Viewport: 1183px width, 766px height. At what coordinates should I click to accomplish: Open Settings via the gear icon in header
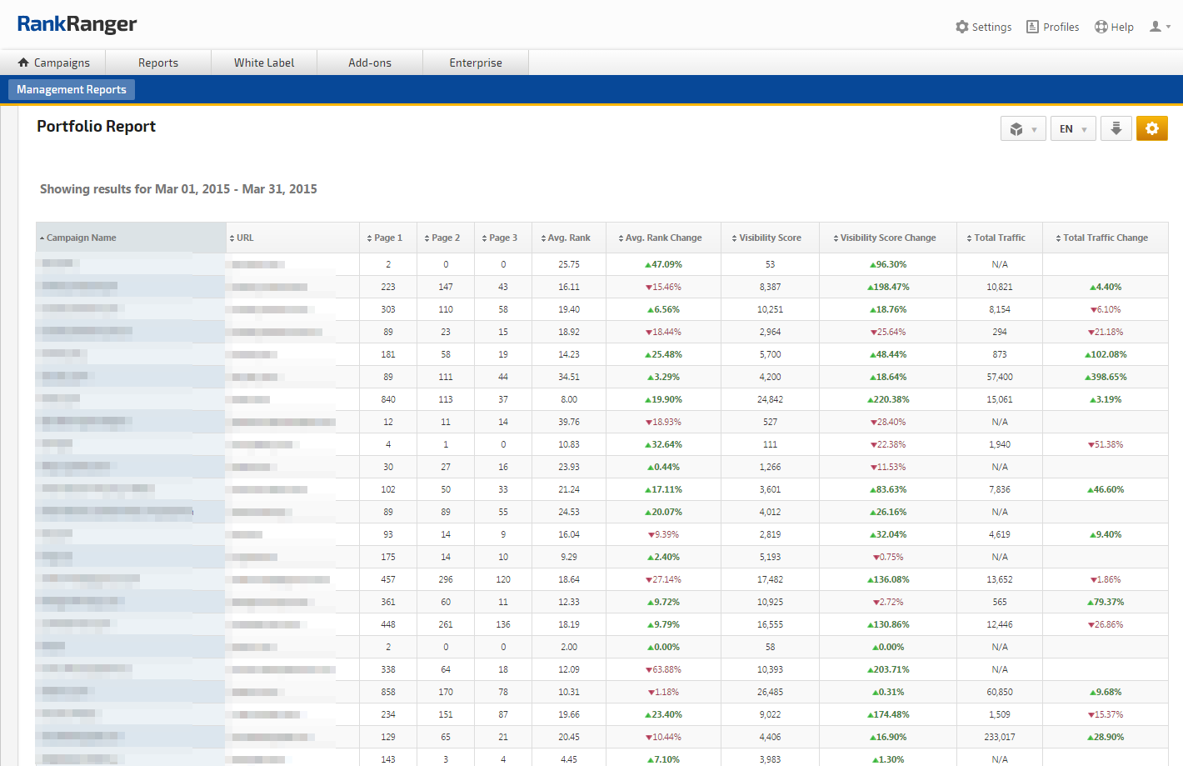[962, 27]
